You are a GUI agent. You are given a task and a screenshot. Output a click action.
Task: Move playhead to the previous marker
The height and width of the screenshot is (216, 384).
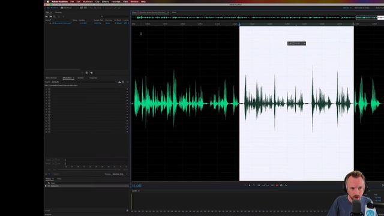pyautogui.click(x=259, y=185)
